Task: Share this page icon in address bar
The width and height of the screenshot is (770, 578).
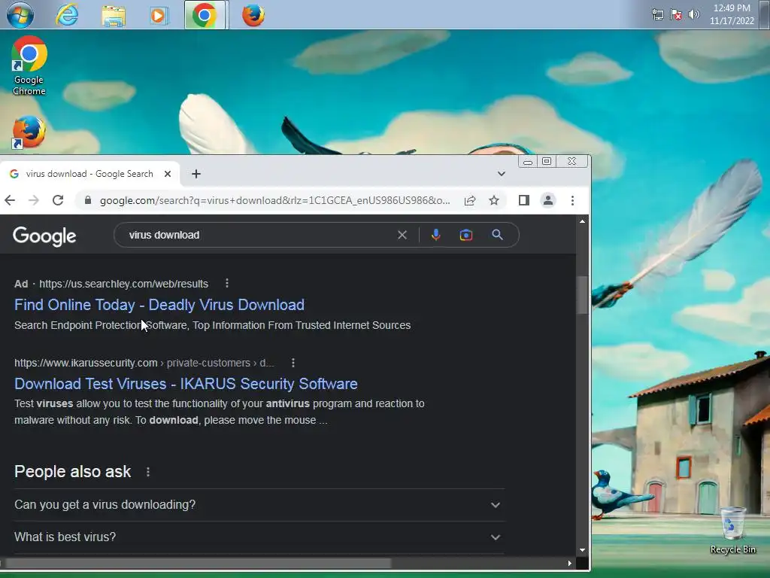Action: tap(470, 200)
